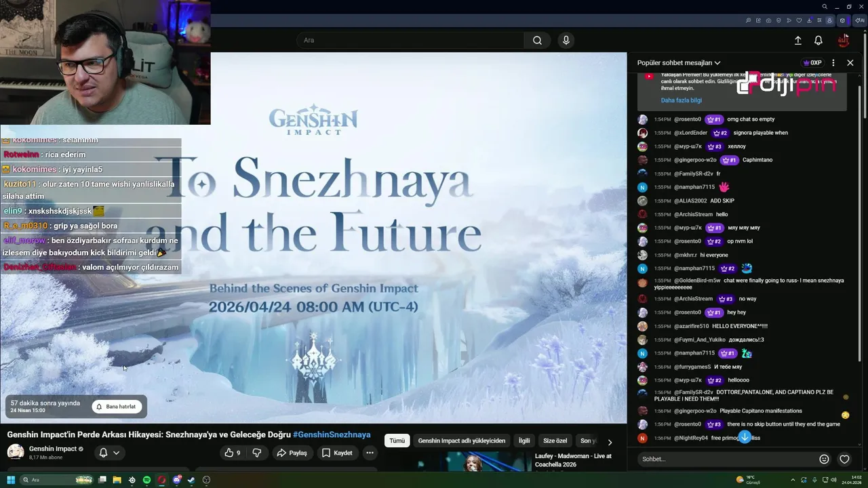Click chat message Playable Capitano manifestations

[760, 411]
